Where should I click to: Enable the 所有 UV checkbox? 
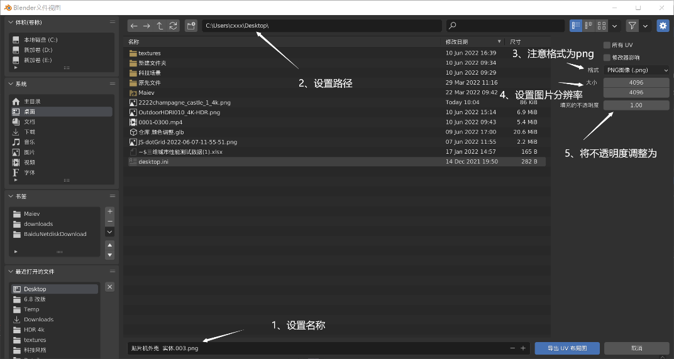point(607,45)
